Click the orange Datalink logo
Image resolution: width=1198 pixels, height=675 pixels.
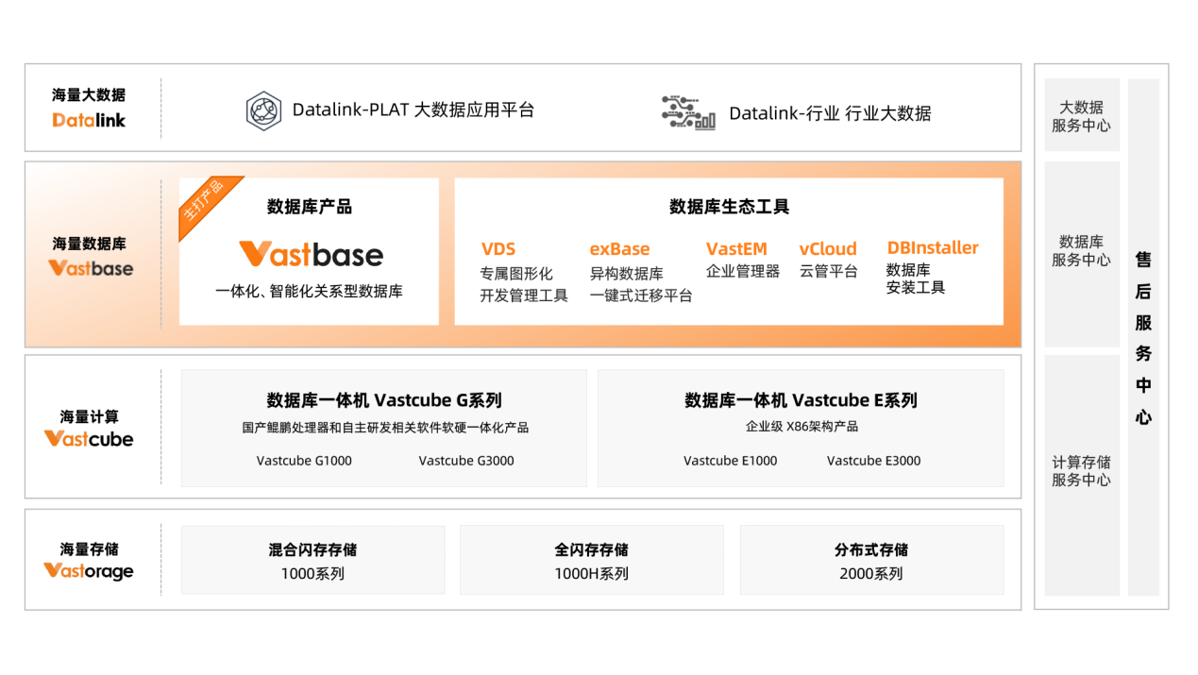tap(89, 120)
